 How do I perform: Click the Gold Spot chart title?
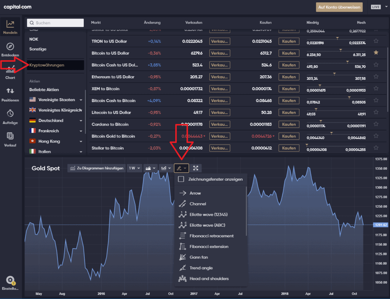46,168
